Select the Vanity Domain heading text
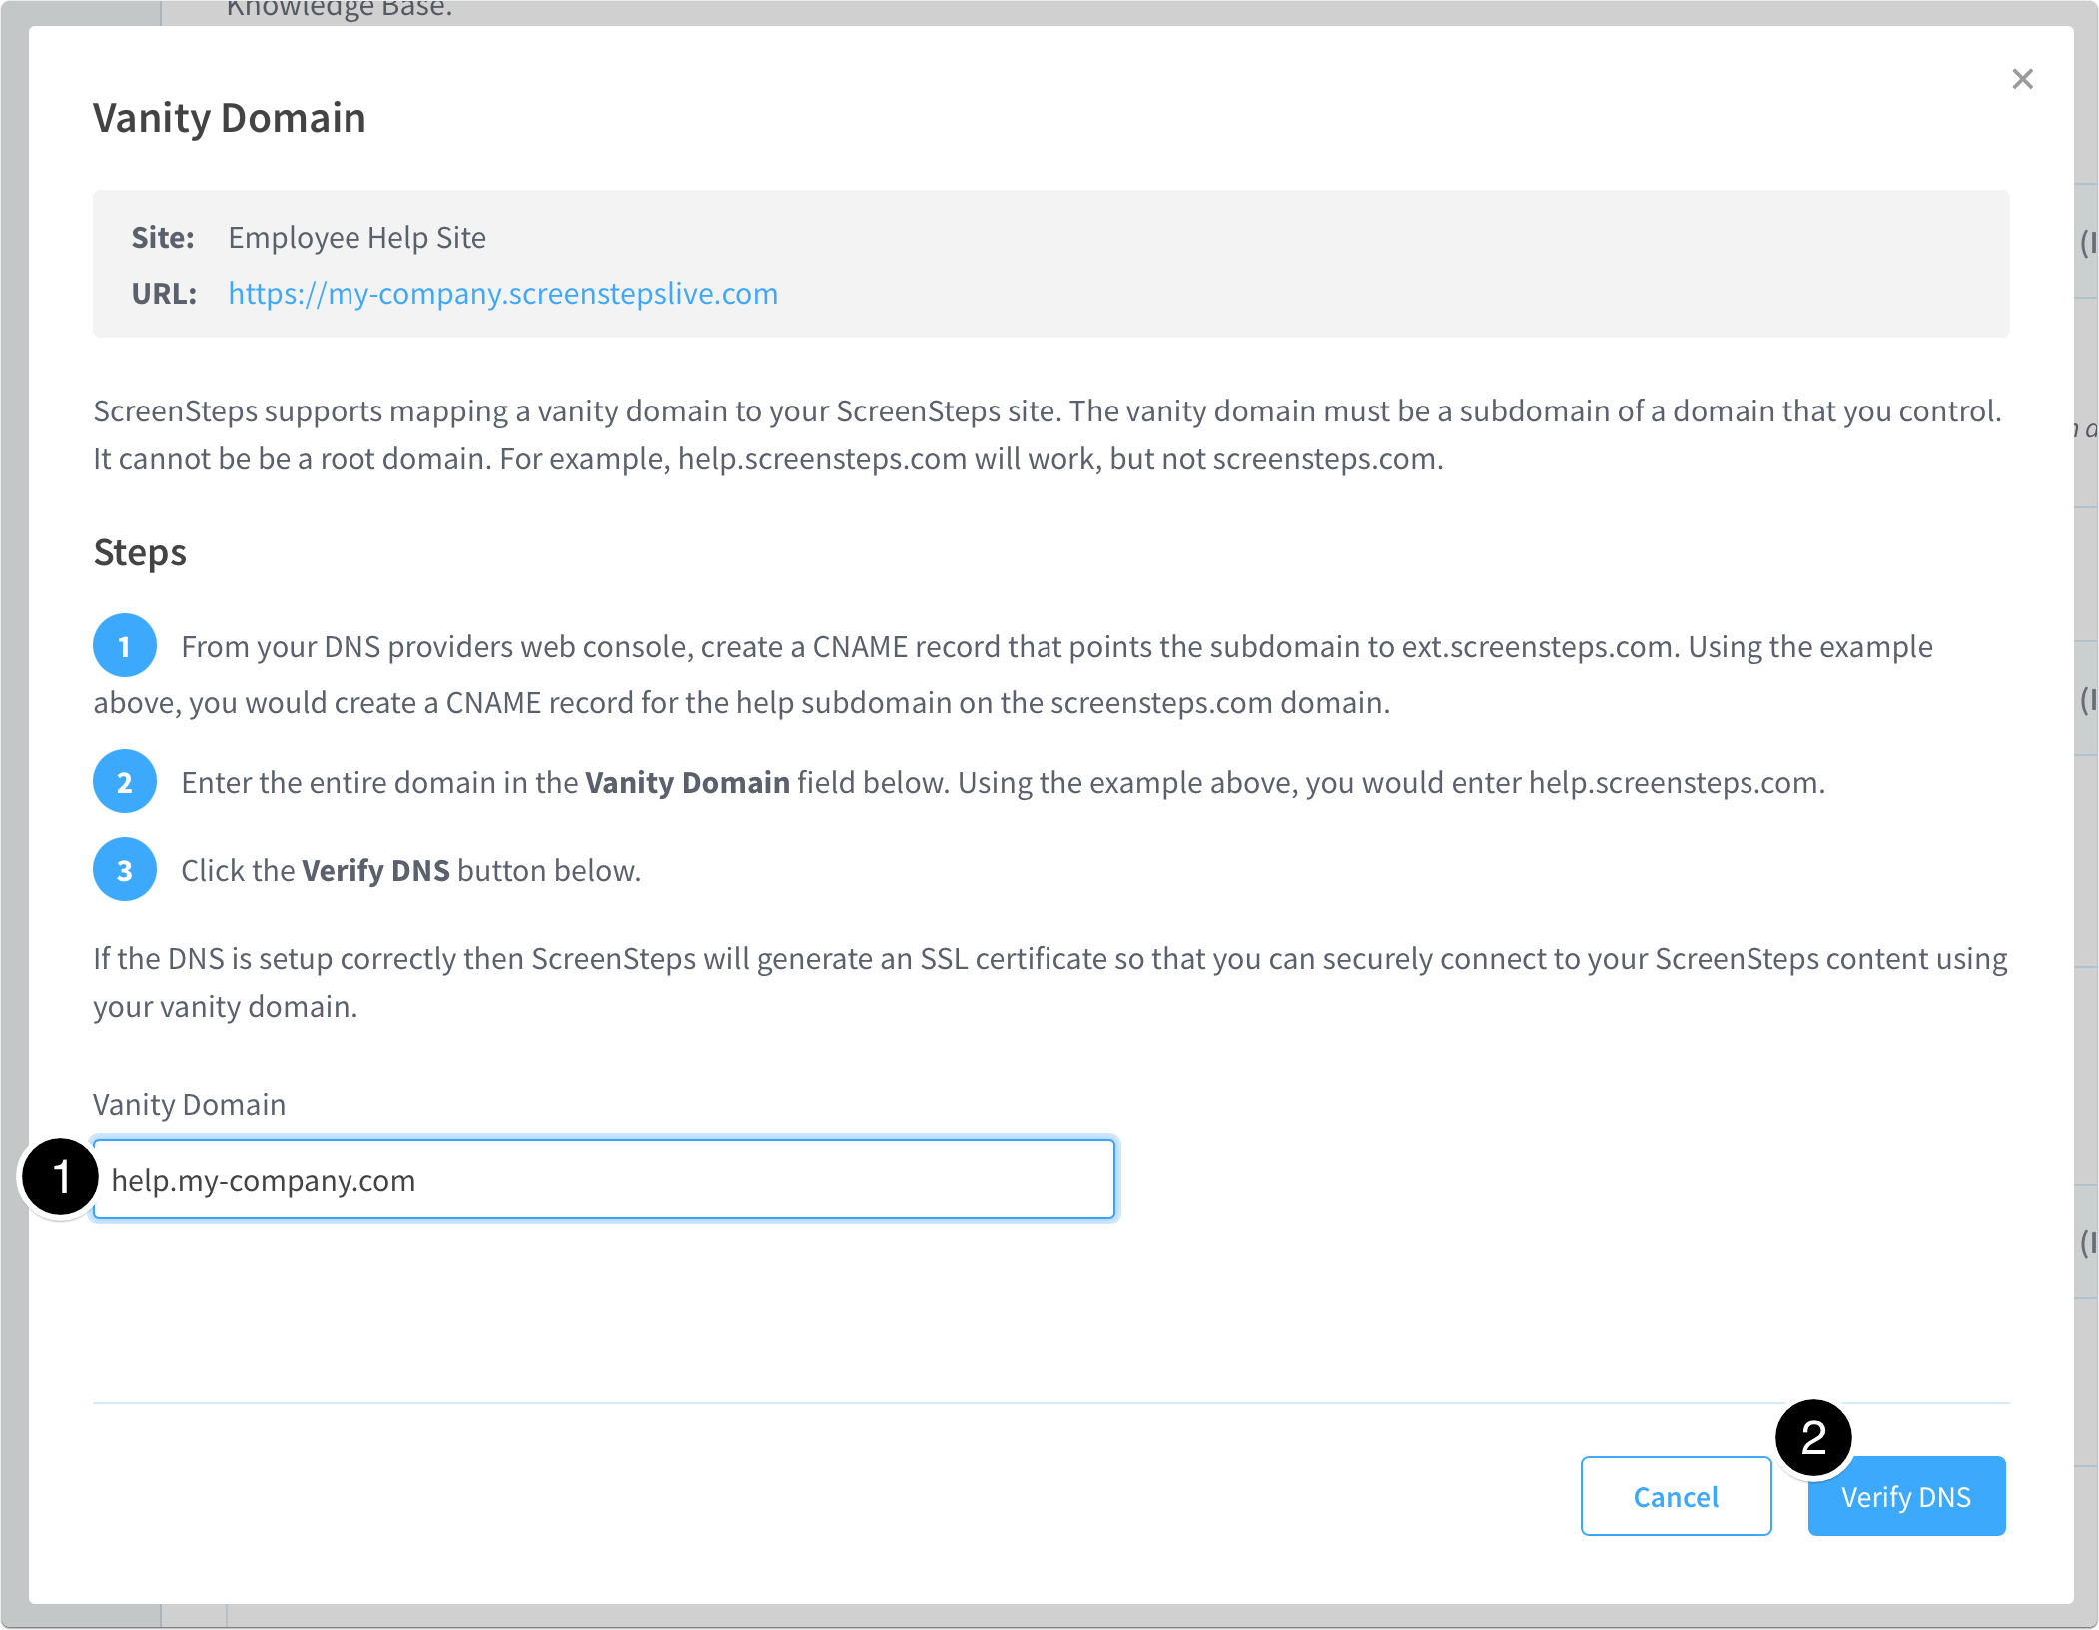2099x1630 pixels. click(x=229, y=117)
